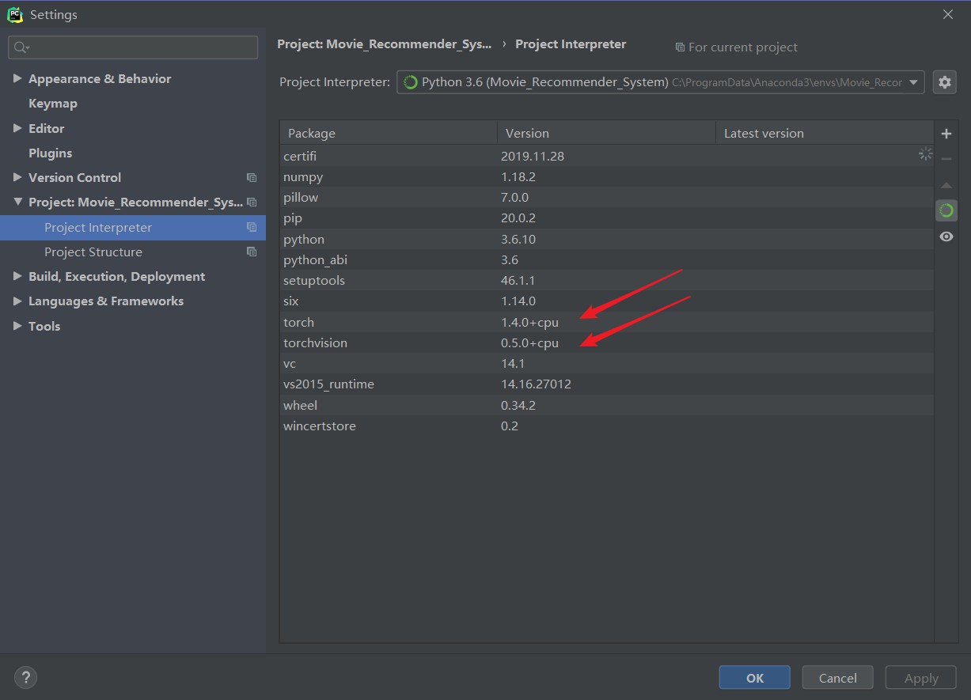Click version 0.5.0+cpu of torchvision
971x700 pixels.
529,342
